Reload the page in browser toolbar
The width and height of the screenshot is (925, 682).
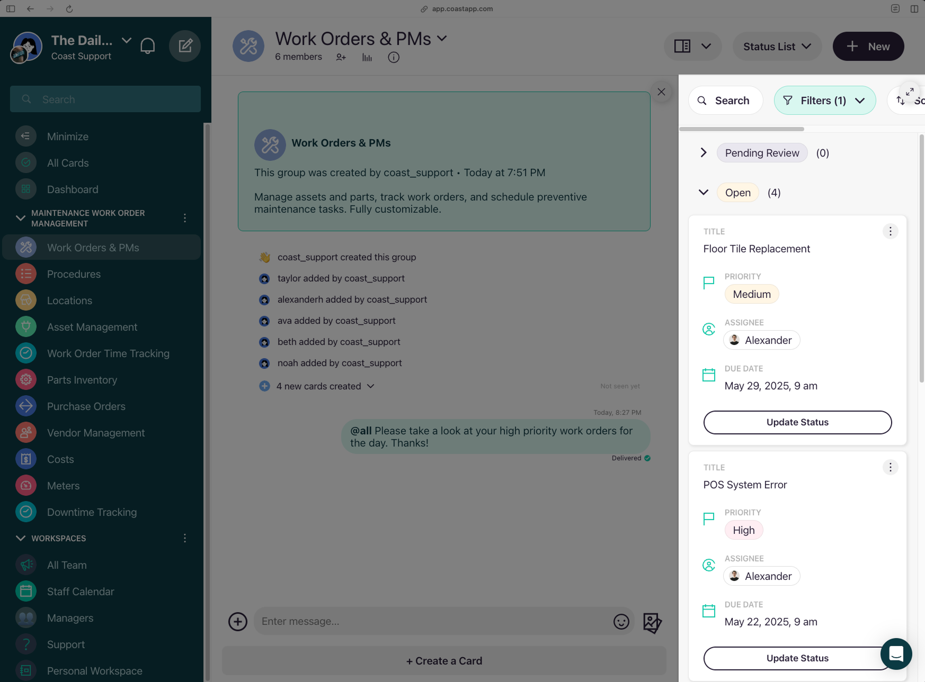[69, 8]
